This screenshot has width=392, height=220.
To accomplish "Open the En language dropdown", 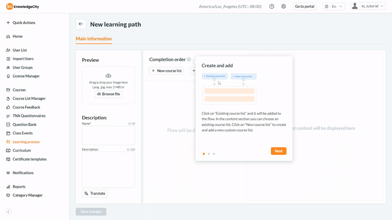I will (334, 6).
